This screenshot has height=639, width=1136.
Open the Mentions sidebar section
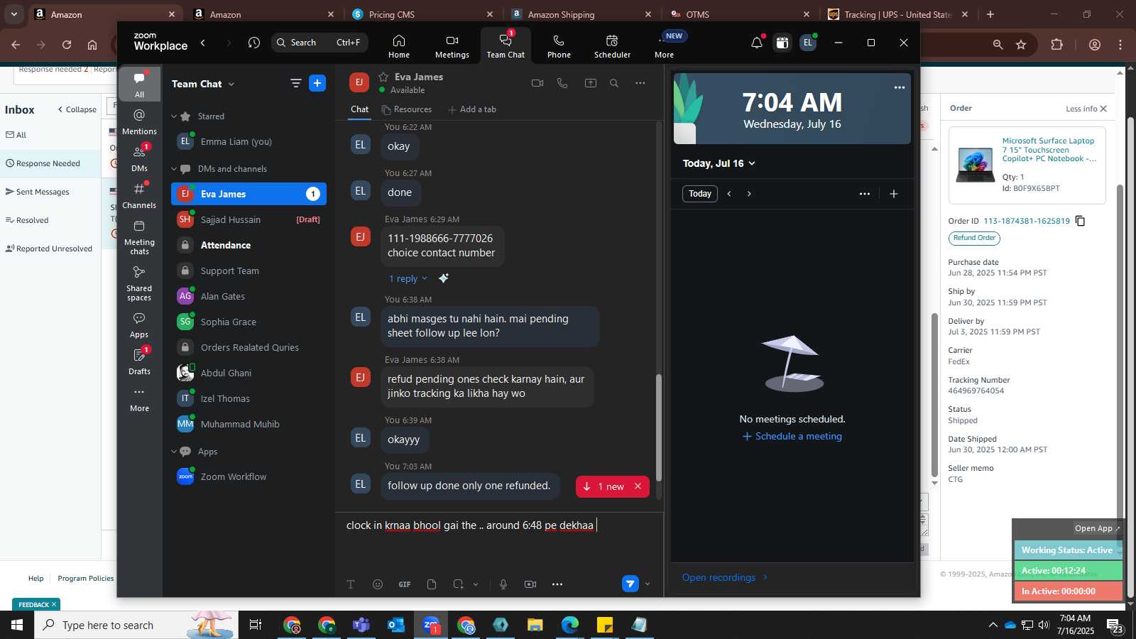139,121
